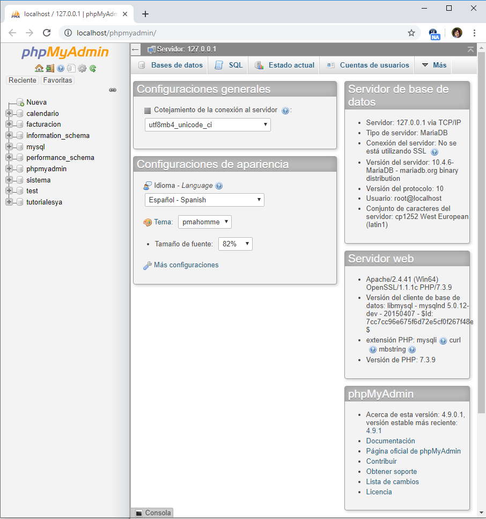Click the phpMyAdmin logo
This screenshot has width=486, height=519.
65,52
